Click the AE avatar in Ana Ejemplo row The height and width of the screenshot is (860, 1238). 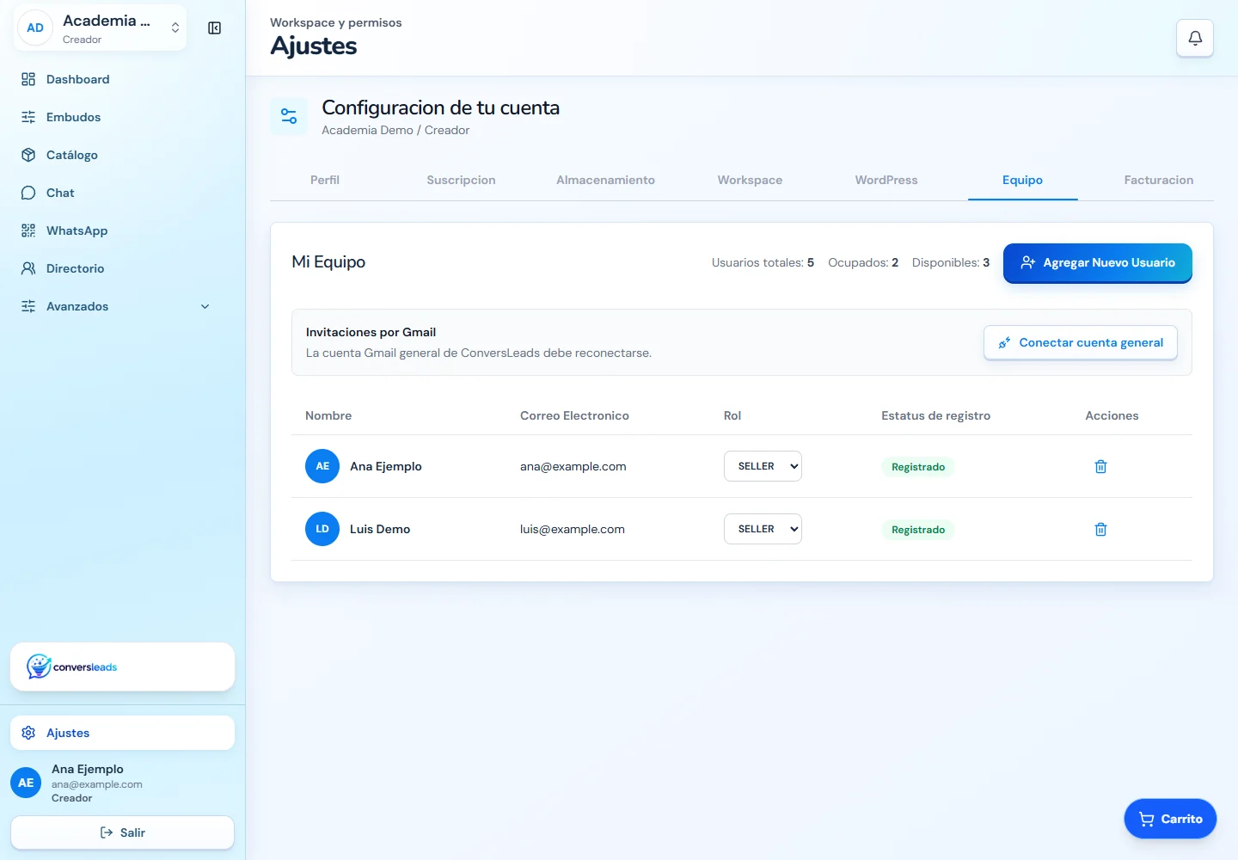(322, 466)
